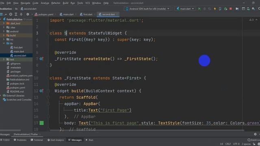Open the VCS menu
260x146 pixels.
87,3
